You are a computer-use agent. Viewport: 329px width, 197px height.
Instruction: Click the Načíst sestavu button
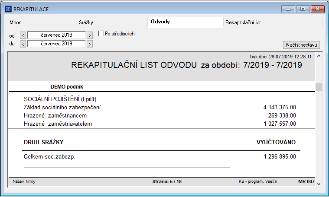point(301,45)
